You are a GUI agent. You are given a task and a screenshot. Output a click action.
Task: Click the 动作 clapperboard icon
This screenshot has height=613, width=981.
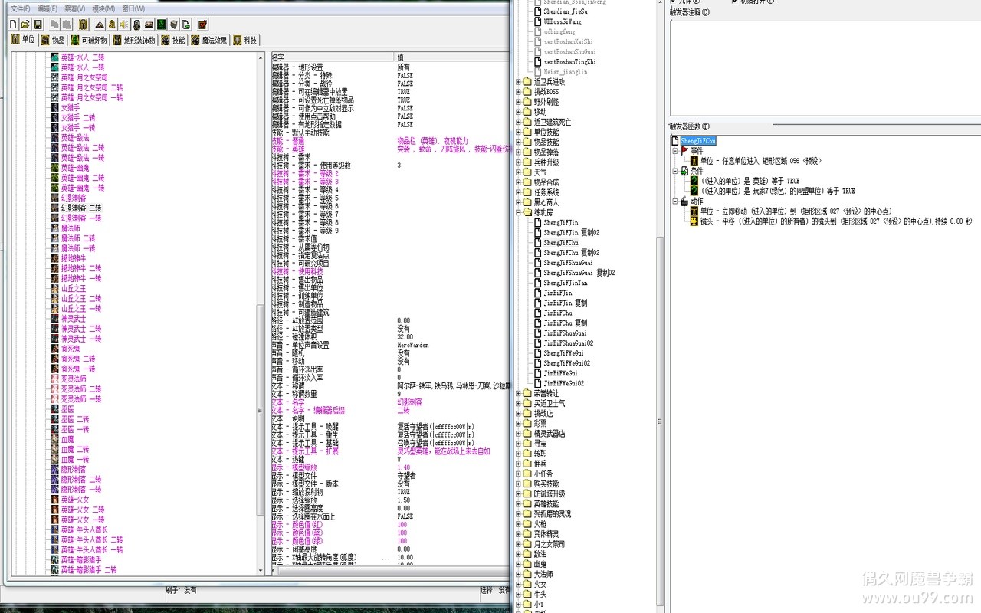[x=684, y=201]
